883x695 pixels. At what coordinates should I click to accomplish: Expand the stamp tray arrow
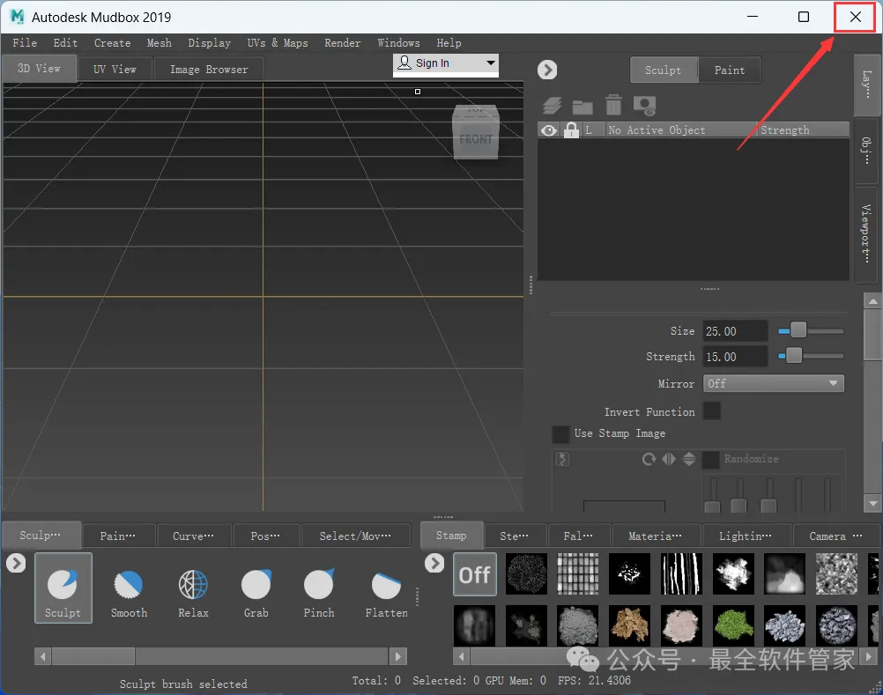tap(434, 563)
